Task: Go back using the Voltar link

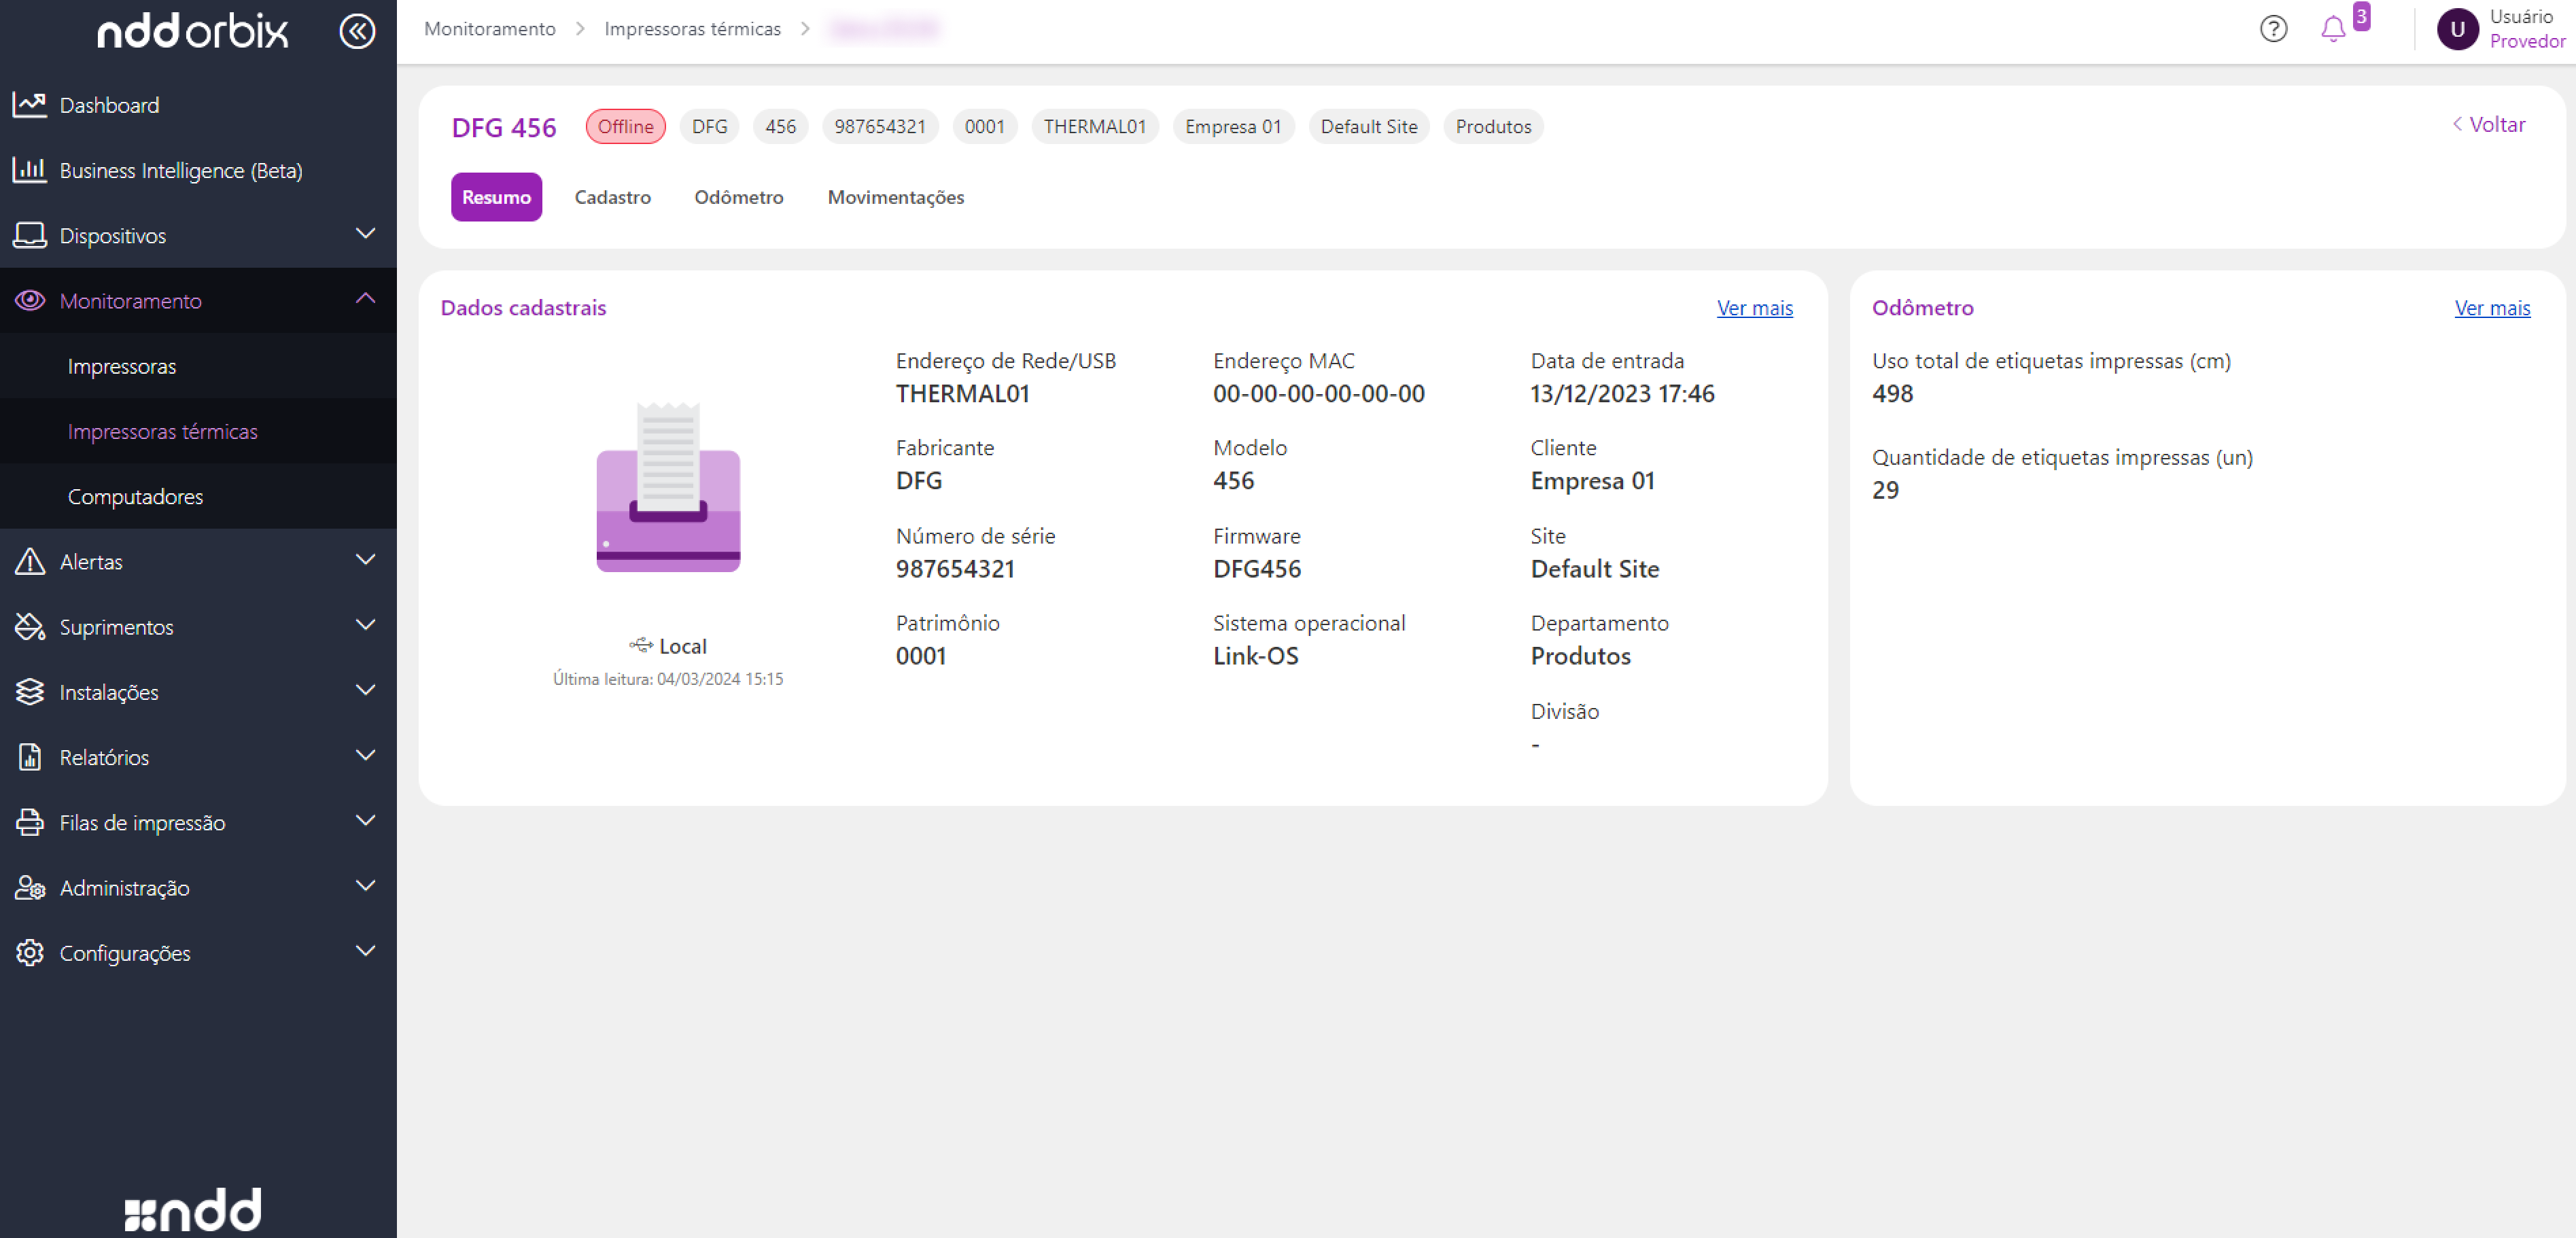Action: [x=2488, y=125]
